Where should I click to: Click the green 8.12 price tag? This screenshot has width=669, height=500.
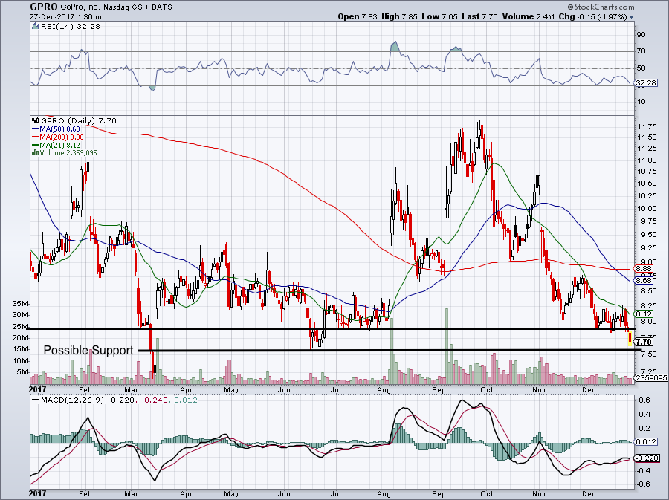tap(644, 314)
